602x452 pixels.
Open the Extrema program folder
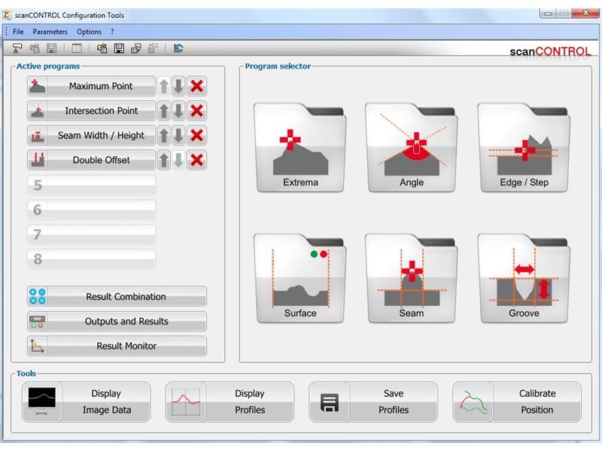click(x=299, y=147)
